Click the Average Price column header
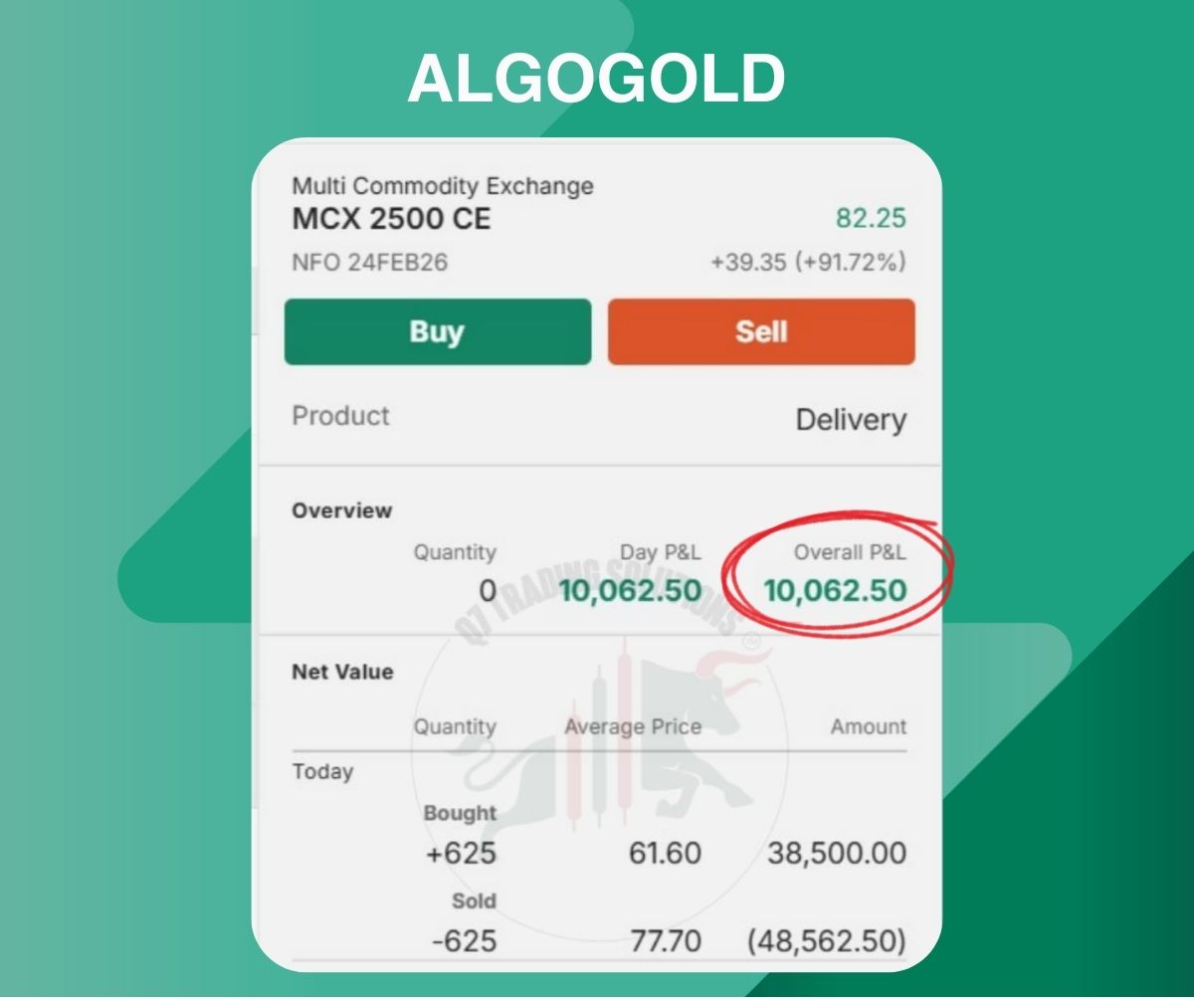 [x=633, y=727]
